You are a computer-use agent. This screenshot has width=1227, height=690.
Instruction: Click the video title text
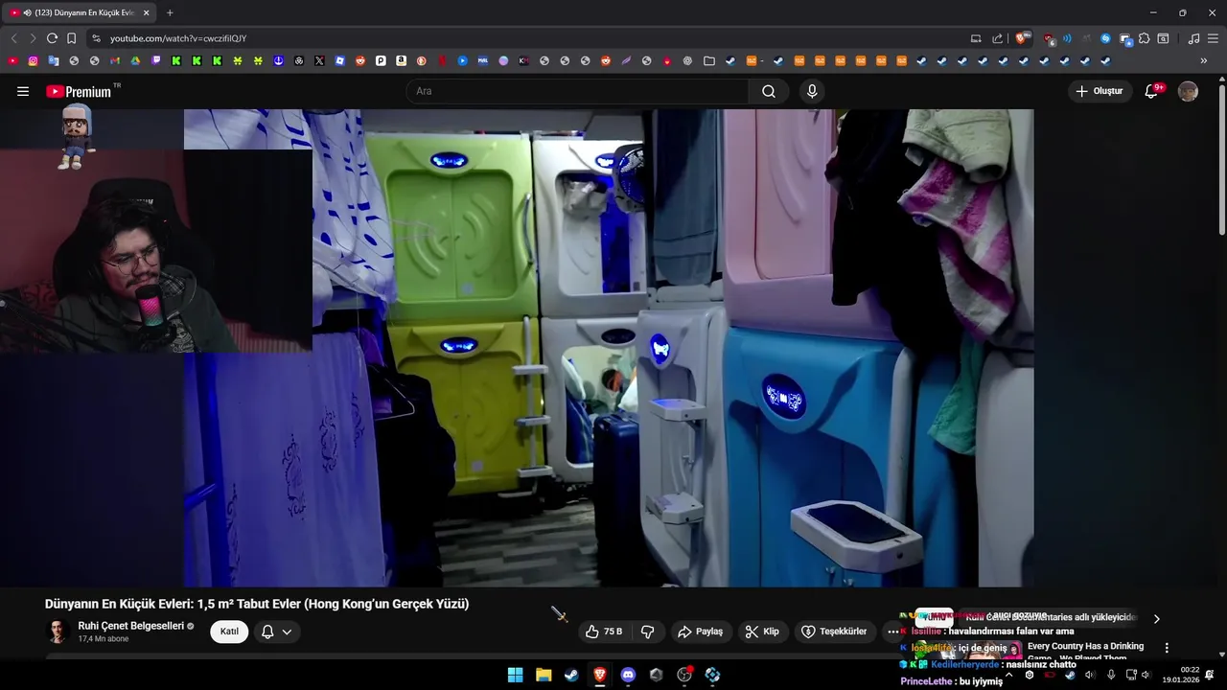(x=257, y=604)
